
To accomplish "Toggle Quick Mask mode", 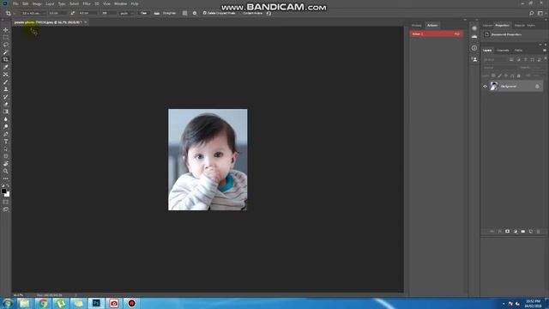I will click(x=6, y=203).
